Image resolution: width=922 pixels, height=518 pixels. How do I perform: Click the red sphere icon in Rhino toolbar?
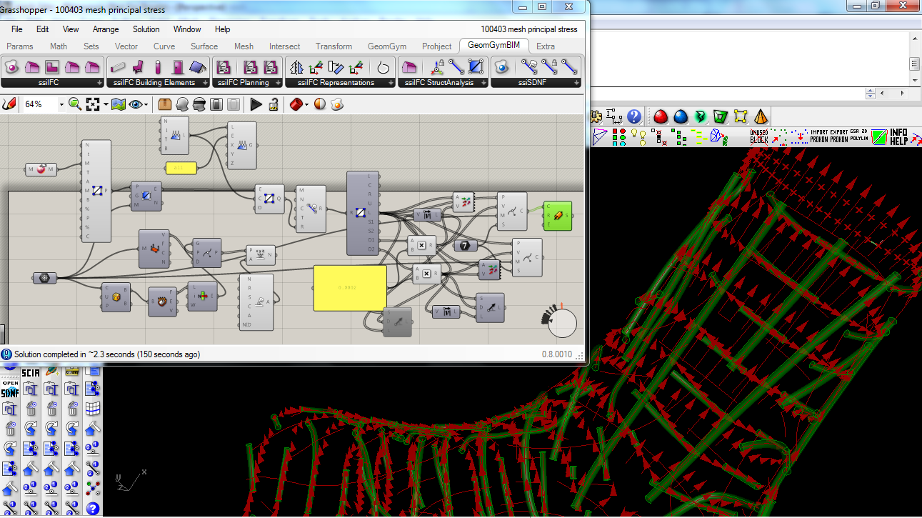click(x=661, y=116)
